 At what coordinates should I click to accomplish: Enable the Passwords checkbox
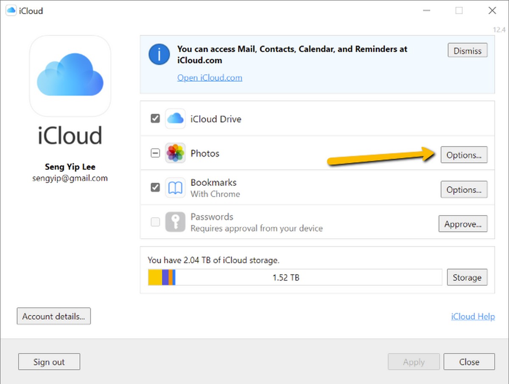pos(155,222)
